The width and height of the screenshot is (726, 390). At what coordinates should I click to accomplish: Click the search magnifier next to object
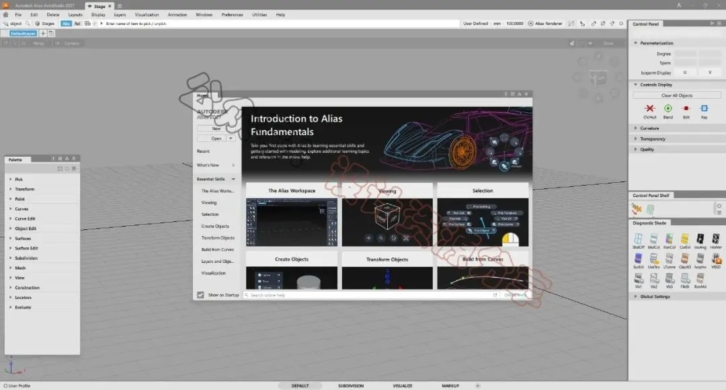(28, 23)
